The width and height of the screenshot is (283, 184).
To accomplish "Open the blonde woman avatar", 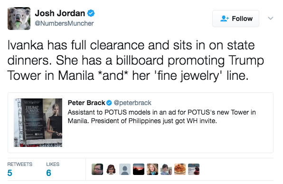I will pos(152,169).
